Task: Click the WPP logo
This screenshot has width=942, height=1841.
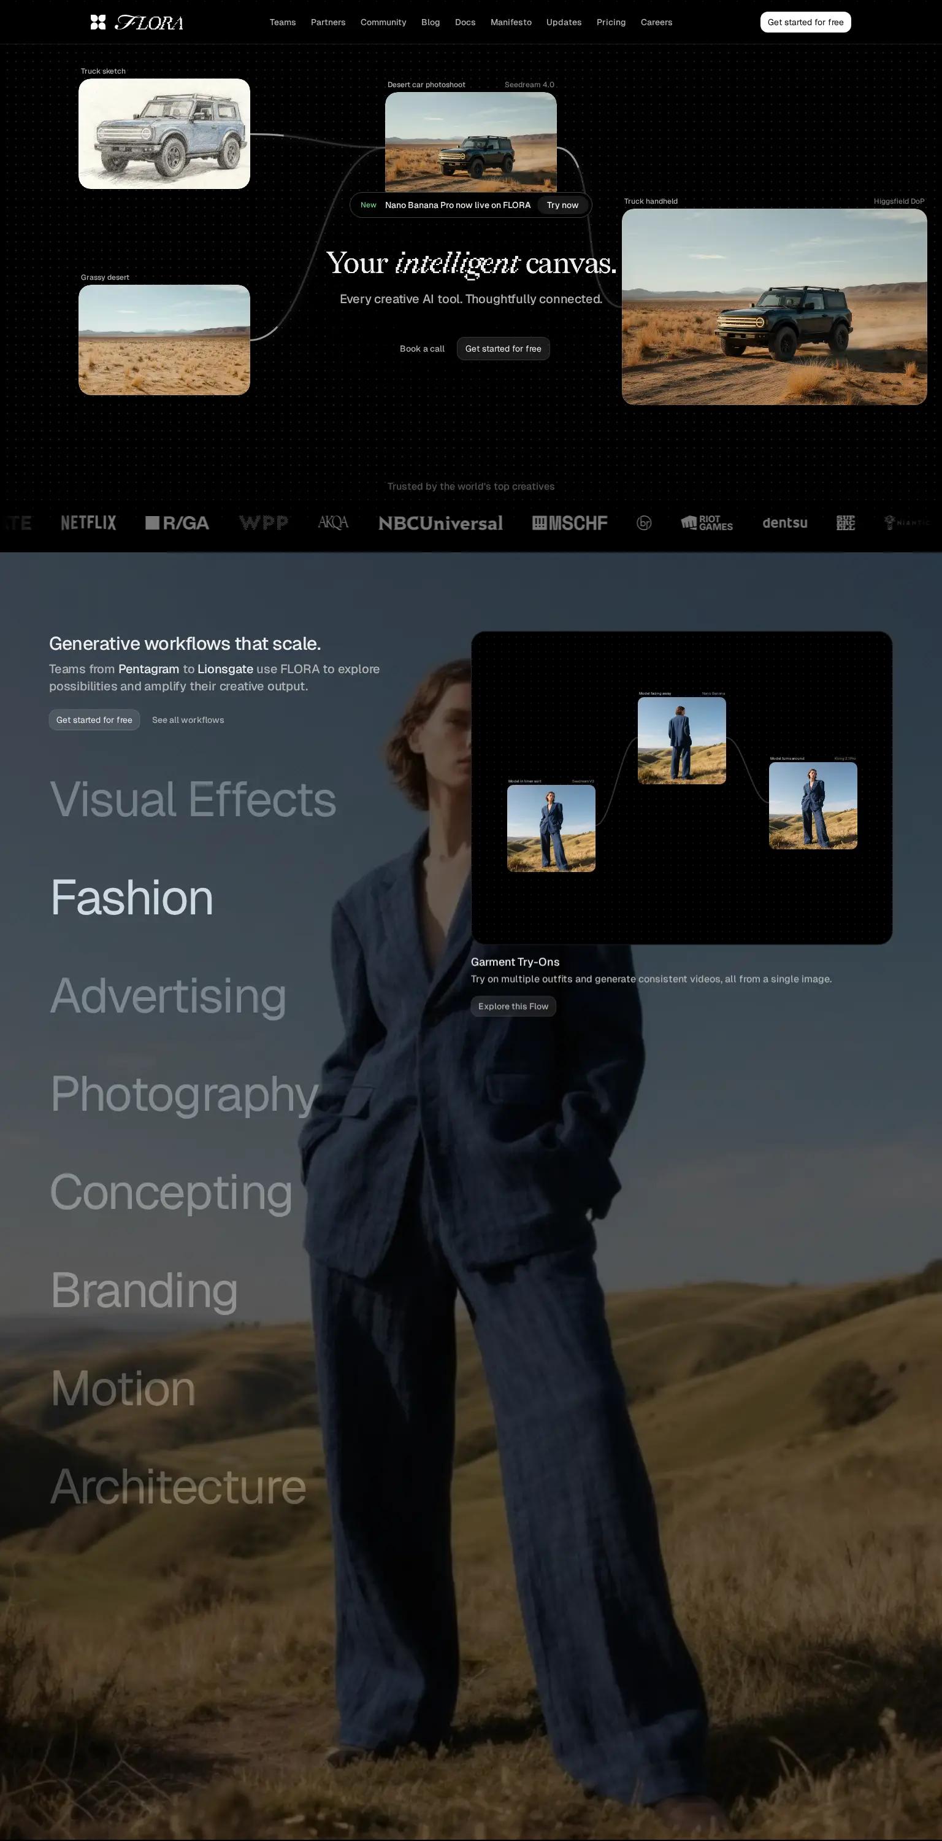Action: [264, 523]
